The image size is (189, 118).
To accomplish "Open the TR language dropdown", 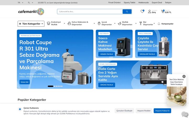I will (x=20, y=3).
